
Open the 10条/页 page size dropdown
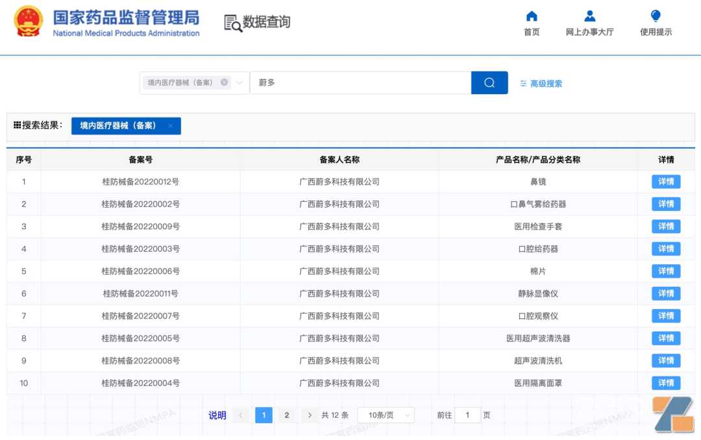pyautogui.click(x=386, y=415)
